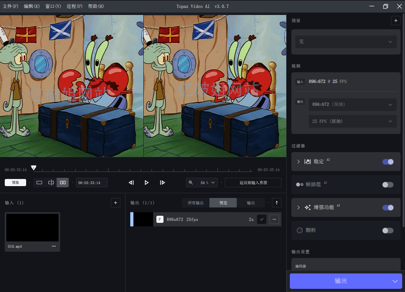Add a new preset with plus icon

395,21
